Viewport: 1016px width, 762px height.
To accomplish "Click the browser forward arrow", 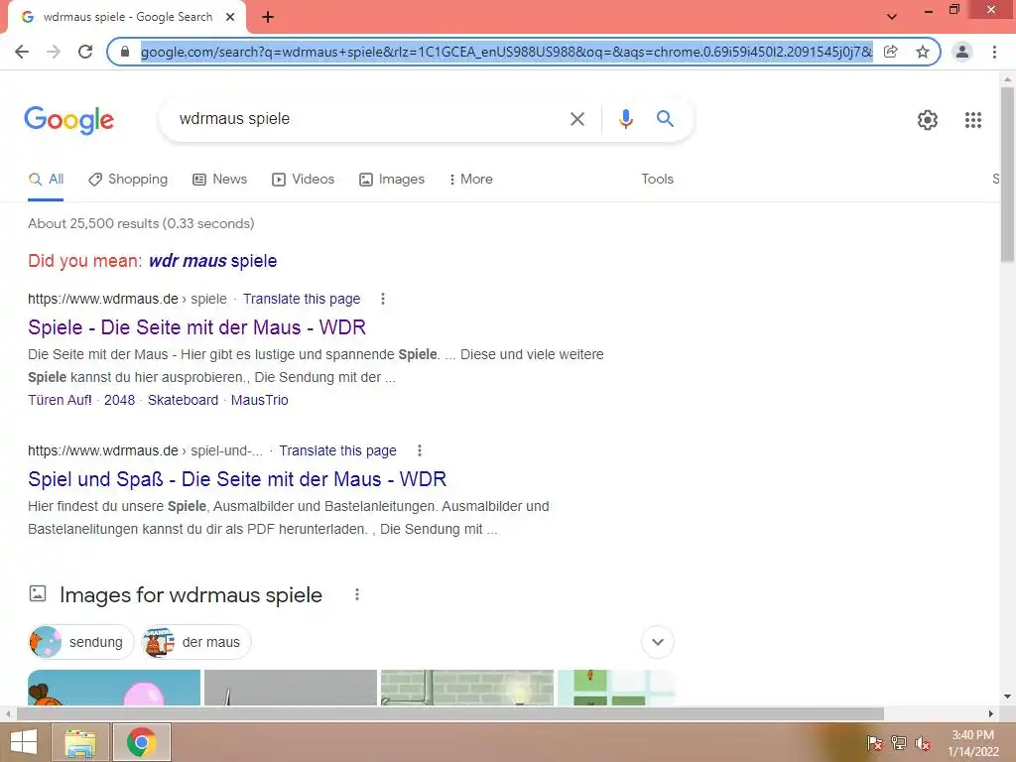I will [x=54, y=52].
